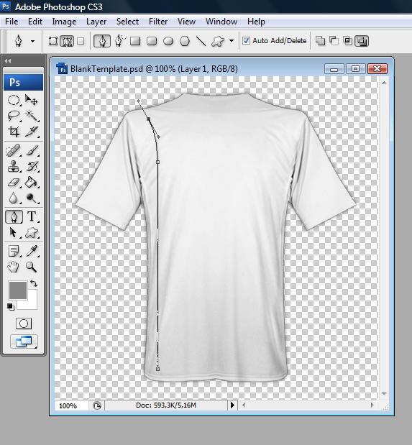Click the white background color swatch
This screenshot has width=412, height=445.
(31, 303)
